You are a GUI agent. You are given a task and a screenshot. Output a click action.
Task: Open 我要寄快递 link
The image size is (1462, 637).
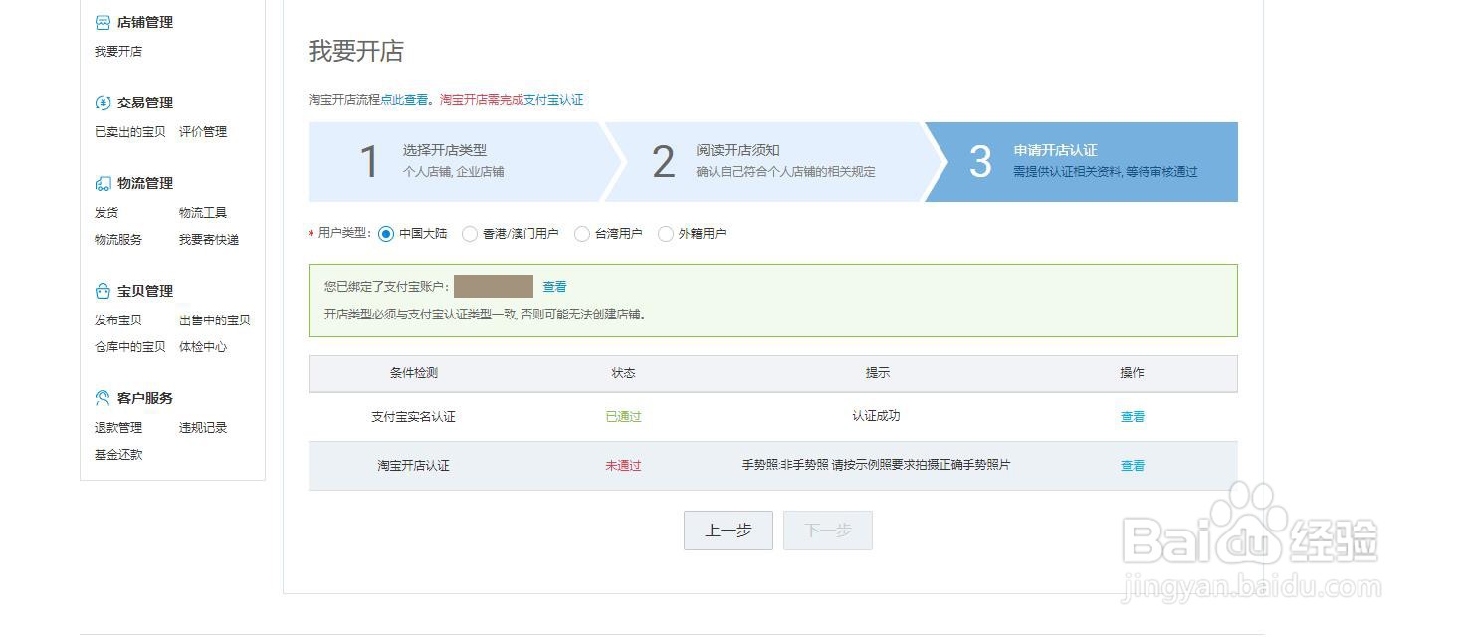tap(209, 239)
